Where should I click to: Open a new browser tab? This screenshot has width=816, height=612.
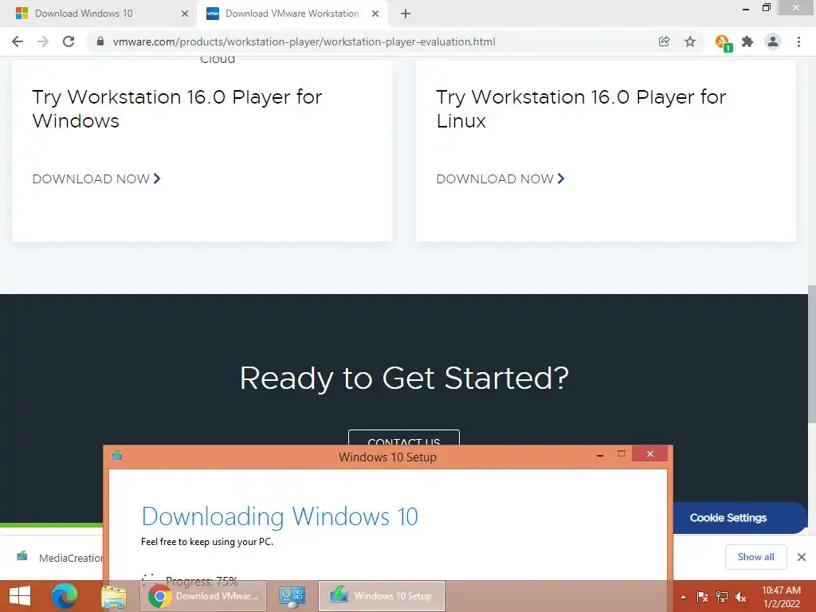[406, 14]
